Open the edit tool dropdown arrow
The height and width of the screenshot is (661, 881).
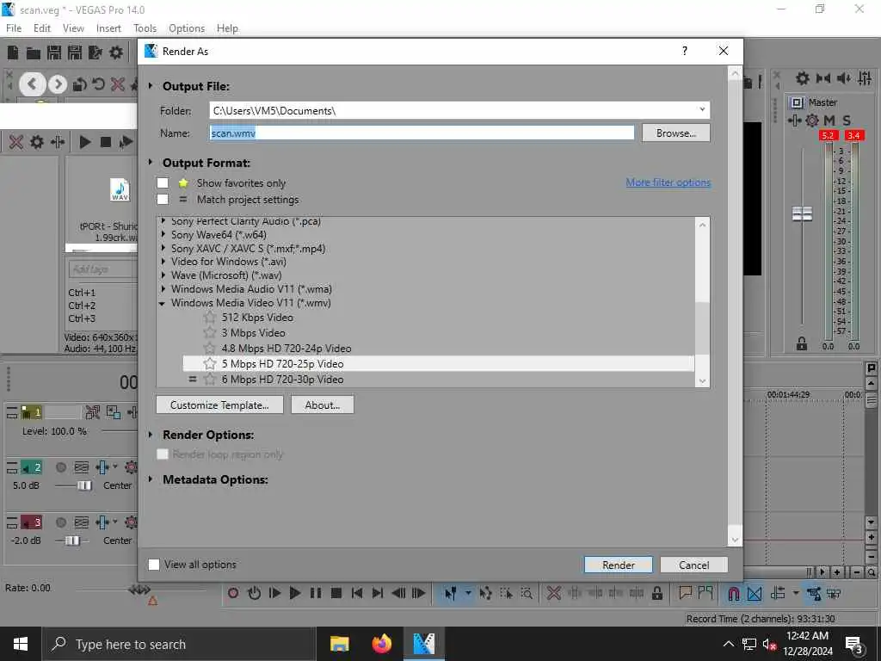click(467, 593)
